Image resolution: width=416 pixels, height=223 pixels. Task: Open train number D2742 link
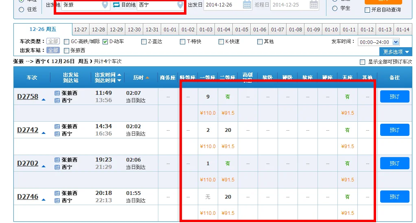(28, 130)
